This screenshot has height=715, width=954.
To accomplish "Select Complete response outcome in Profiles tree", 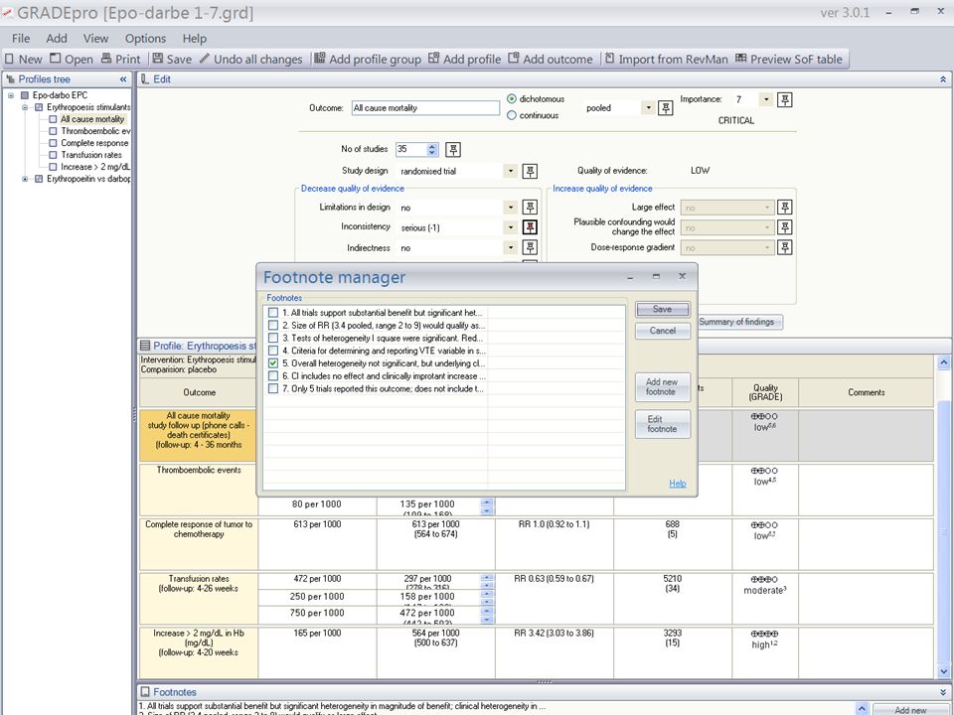I will (94, 143).
